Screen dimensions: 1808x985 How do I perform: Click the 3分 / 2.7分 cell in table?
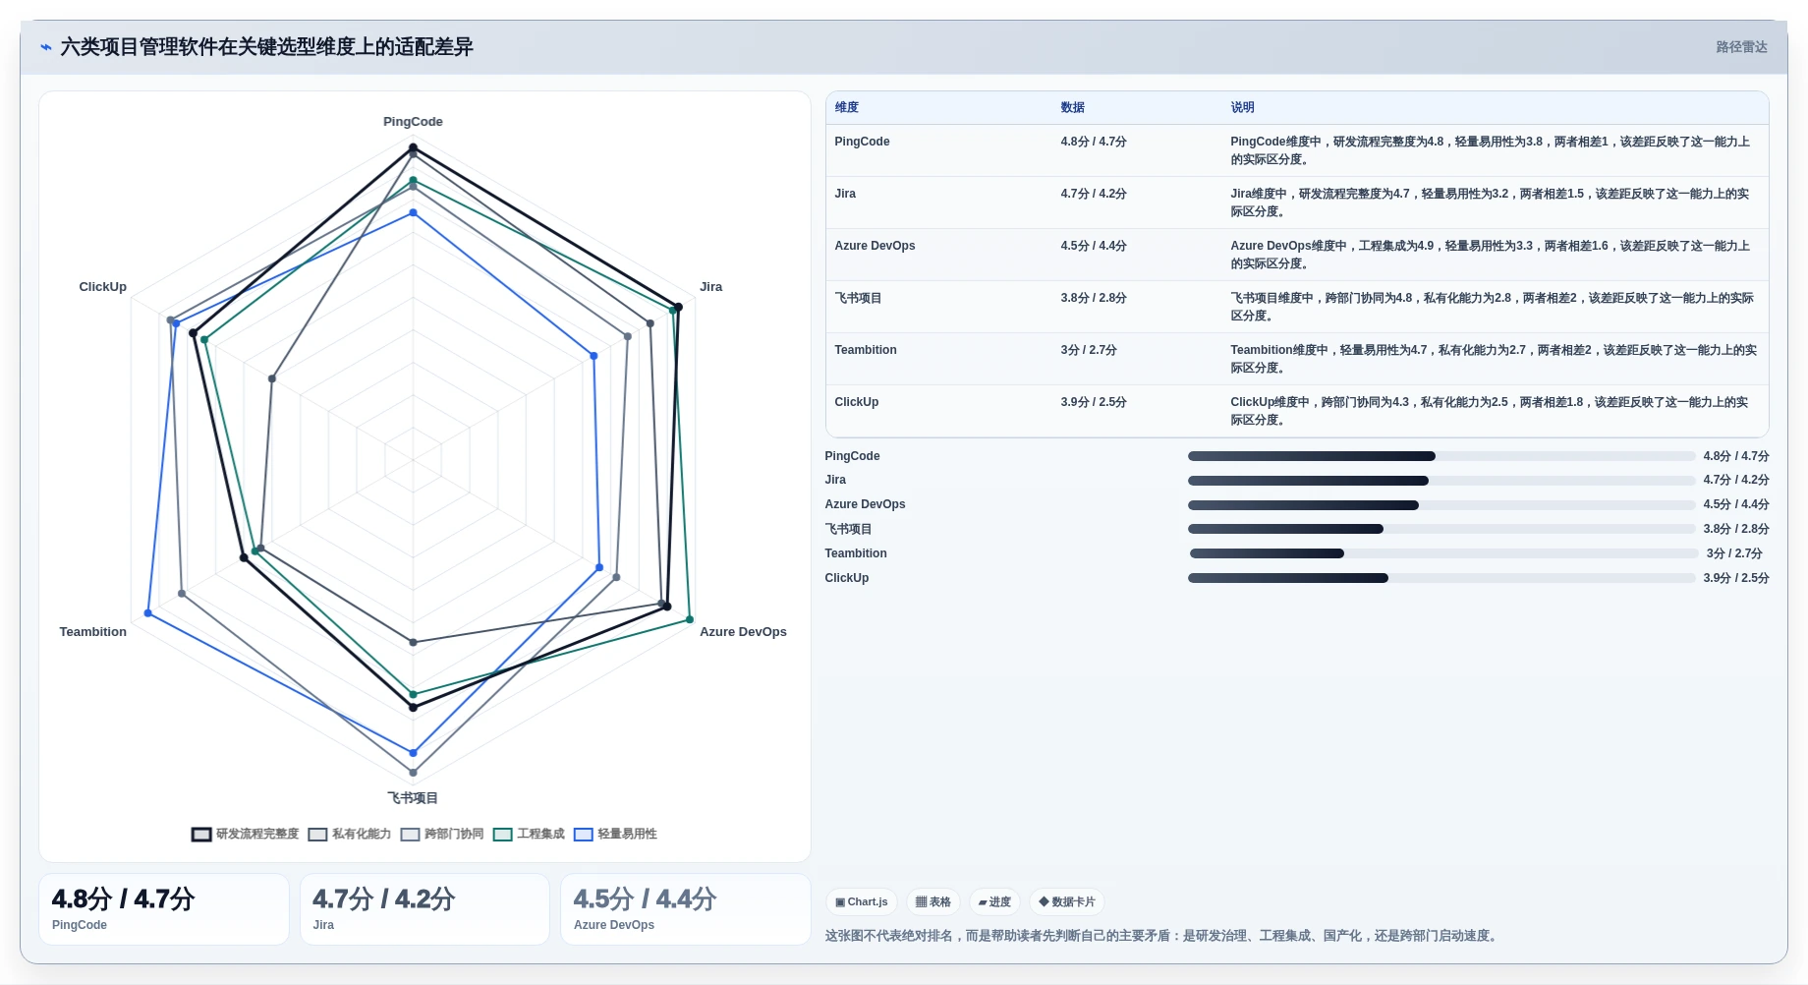(x=1088, y=350)
